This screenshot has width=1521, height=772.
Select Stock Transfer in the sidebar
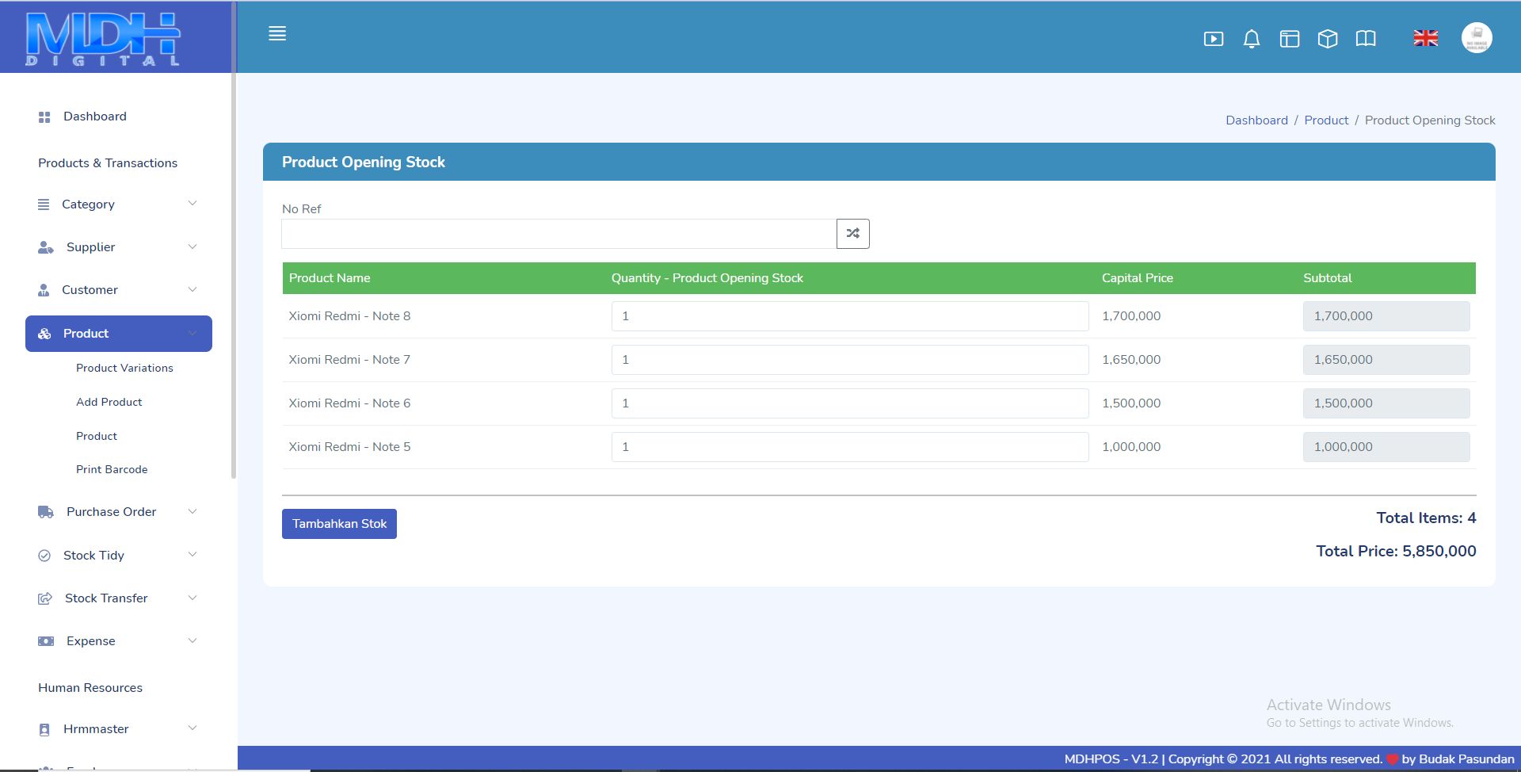click(106, 598)
